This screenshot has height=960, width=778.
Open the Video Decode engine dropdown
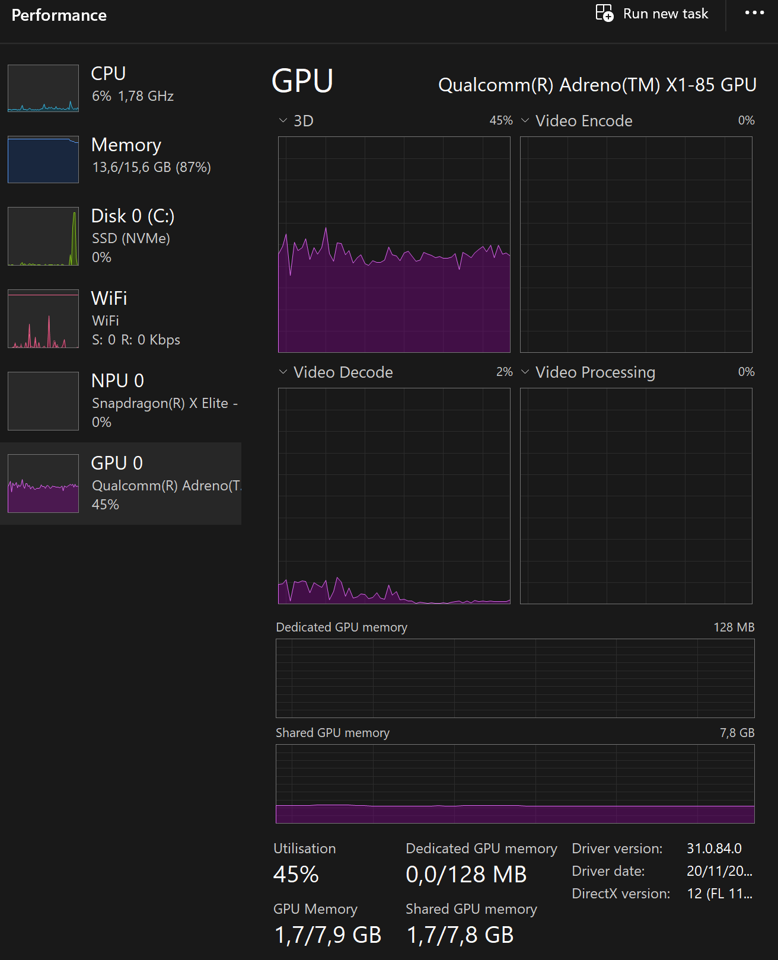click(x=283, y=372)
